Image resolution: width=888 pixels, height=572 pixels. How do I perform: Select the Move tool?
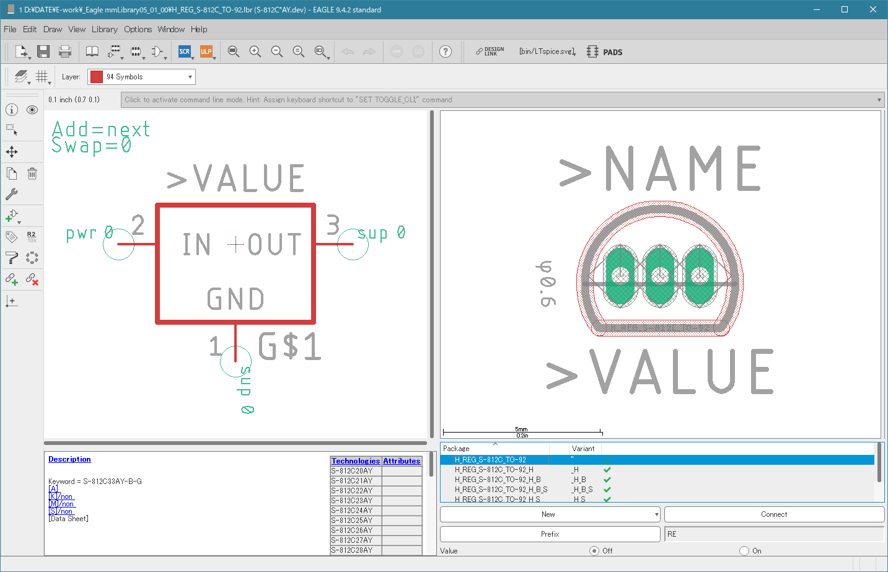click(12, 152)
